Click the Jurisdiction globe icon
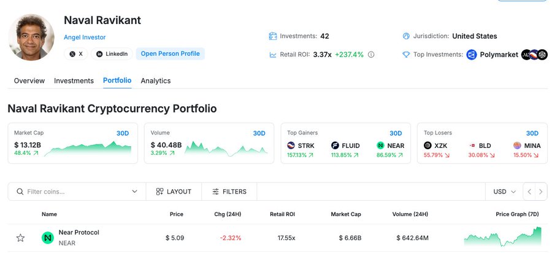Viewport: 552px width, 253px height. pyautogui.click(x=406, y=36)
